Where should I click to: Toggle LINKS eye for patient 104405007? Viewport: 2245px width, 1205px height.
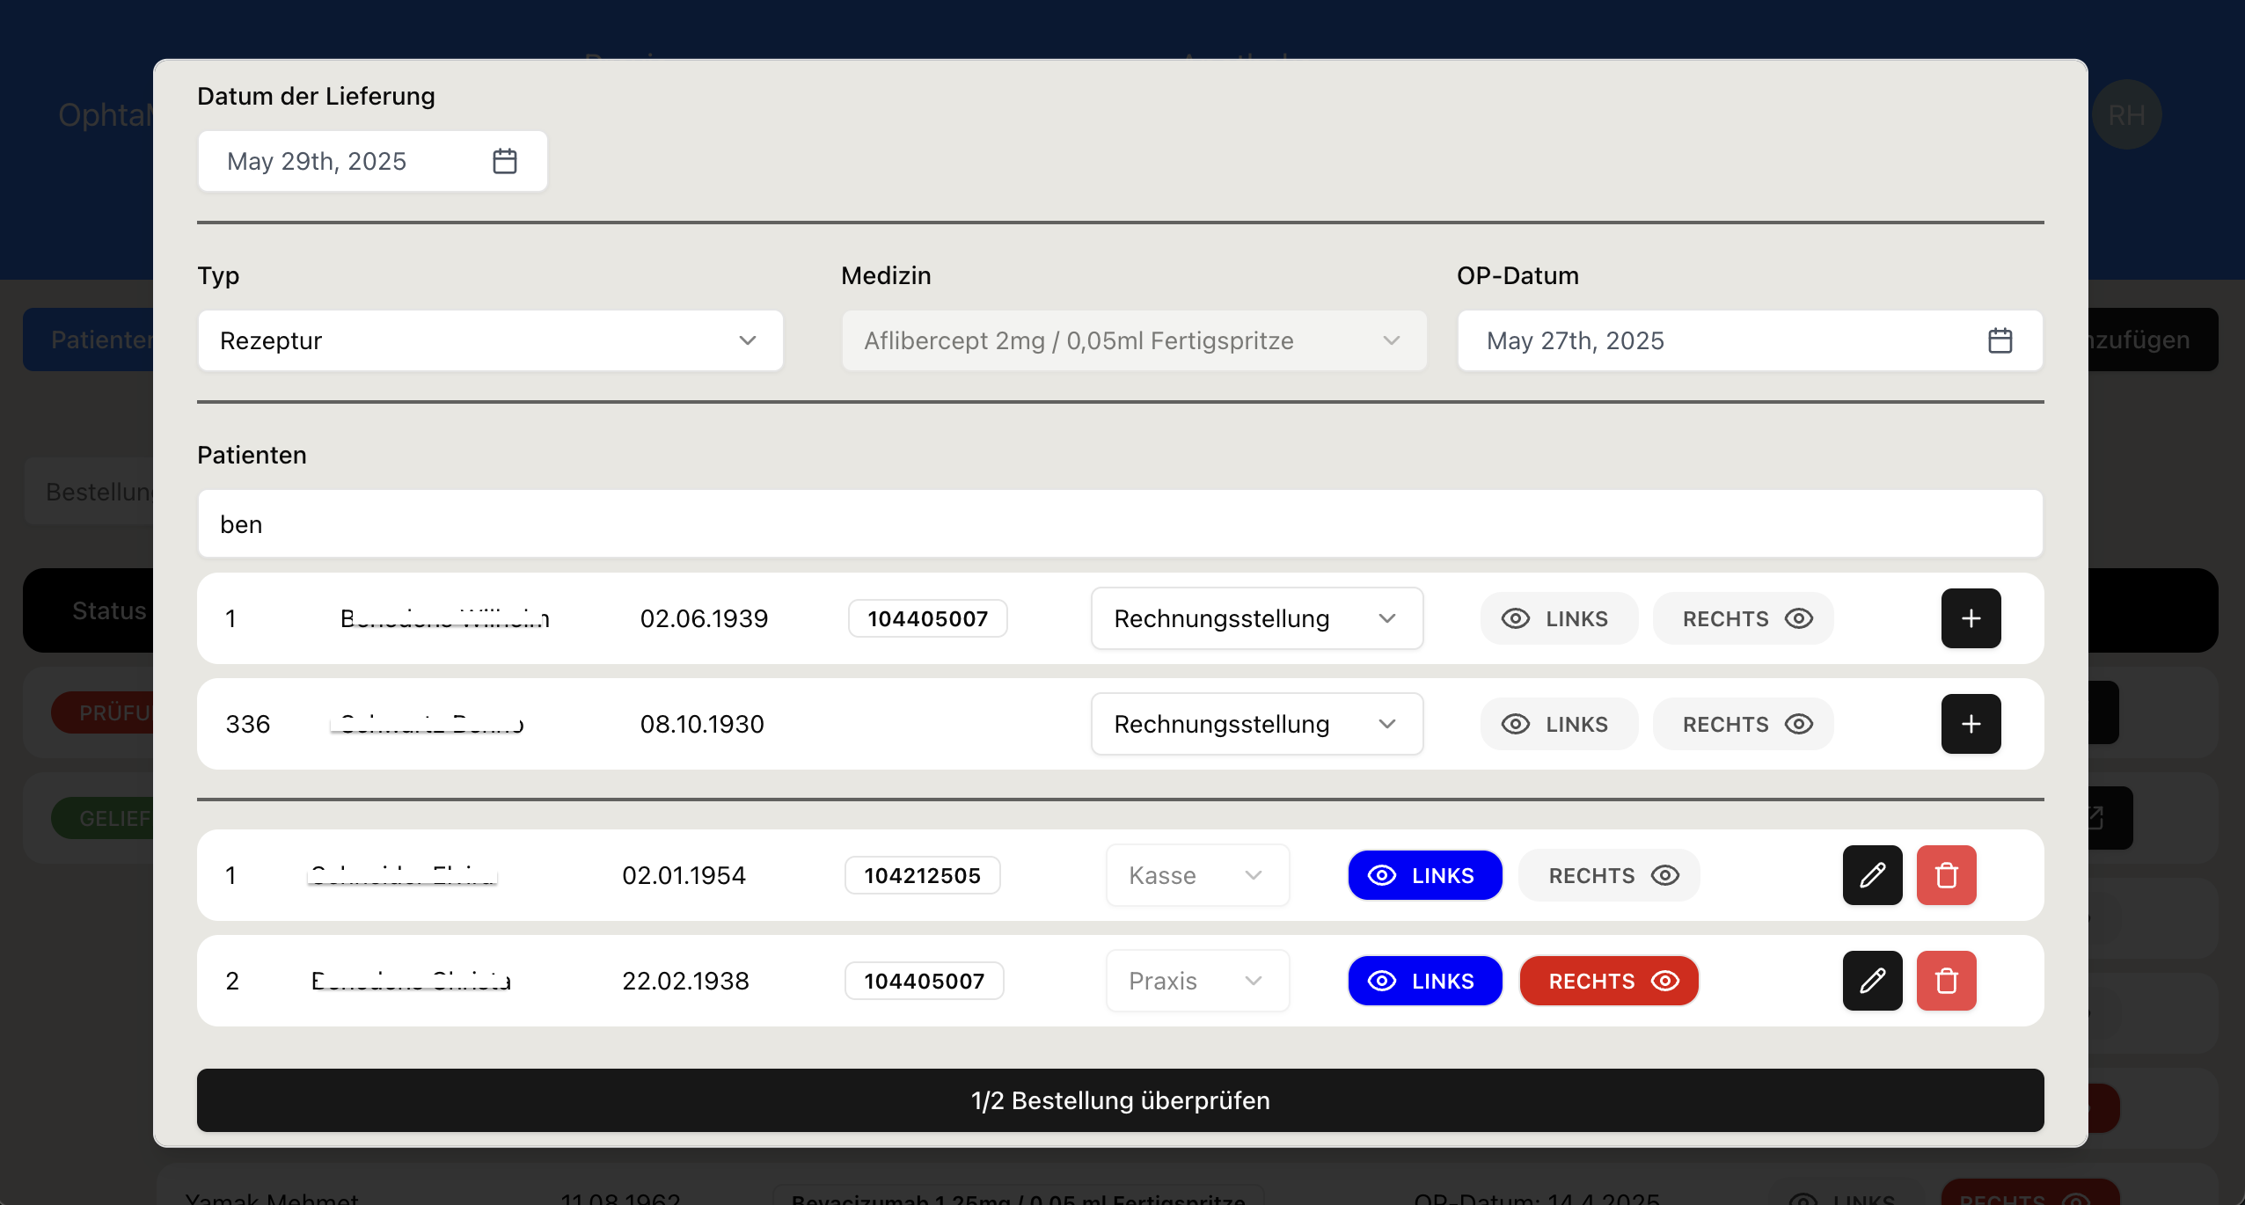click(x=1557, y=618)
